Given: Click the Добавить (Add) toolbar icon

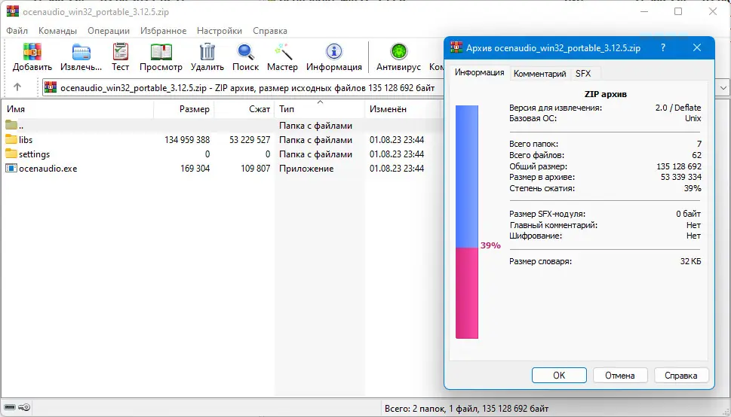Looking at the screenshot, I should pos(32,52).
